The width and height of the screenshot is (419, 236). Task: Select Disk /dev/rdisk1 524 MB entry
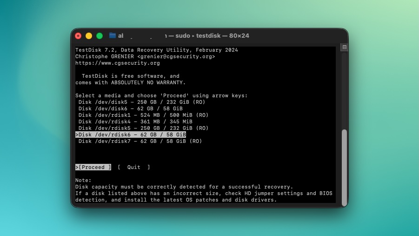tap(143, 115)
